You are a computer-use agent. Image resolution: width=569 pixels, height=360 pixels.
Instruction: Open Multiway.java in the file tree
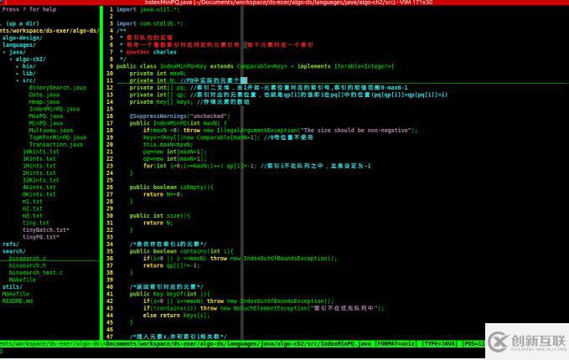(51, 131)
